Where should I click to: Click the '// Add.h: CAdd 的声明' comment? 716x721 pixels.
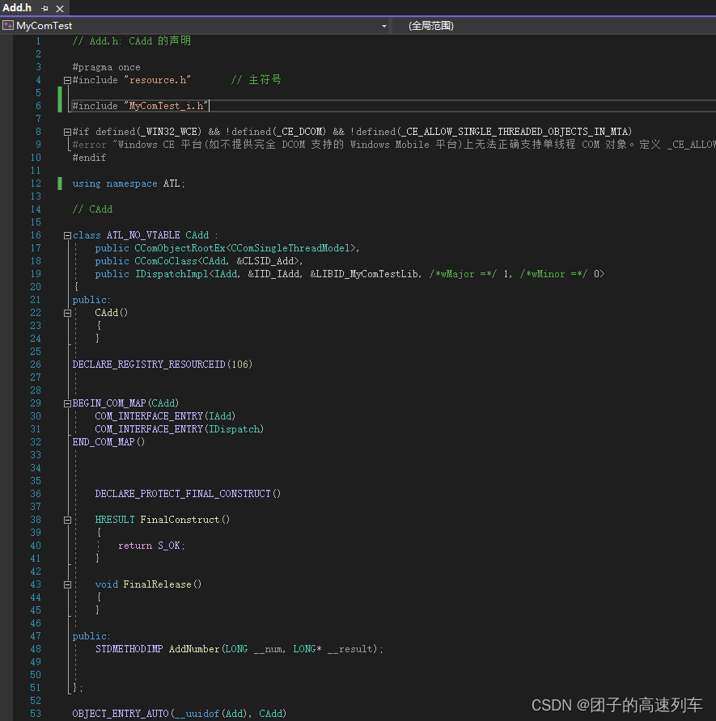132,41
